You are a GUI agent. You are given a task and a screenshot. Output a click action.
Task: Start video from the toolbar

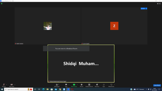coord(12,85)
